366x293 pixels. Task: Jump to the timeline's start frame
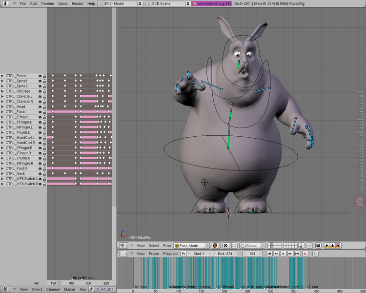269,253
